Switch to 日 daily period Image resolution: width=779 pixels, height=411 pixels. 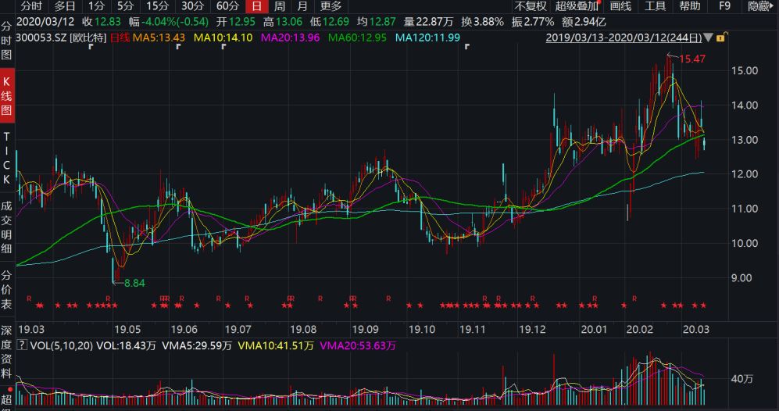pos(255,6)
